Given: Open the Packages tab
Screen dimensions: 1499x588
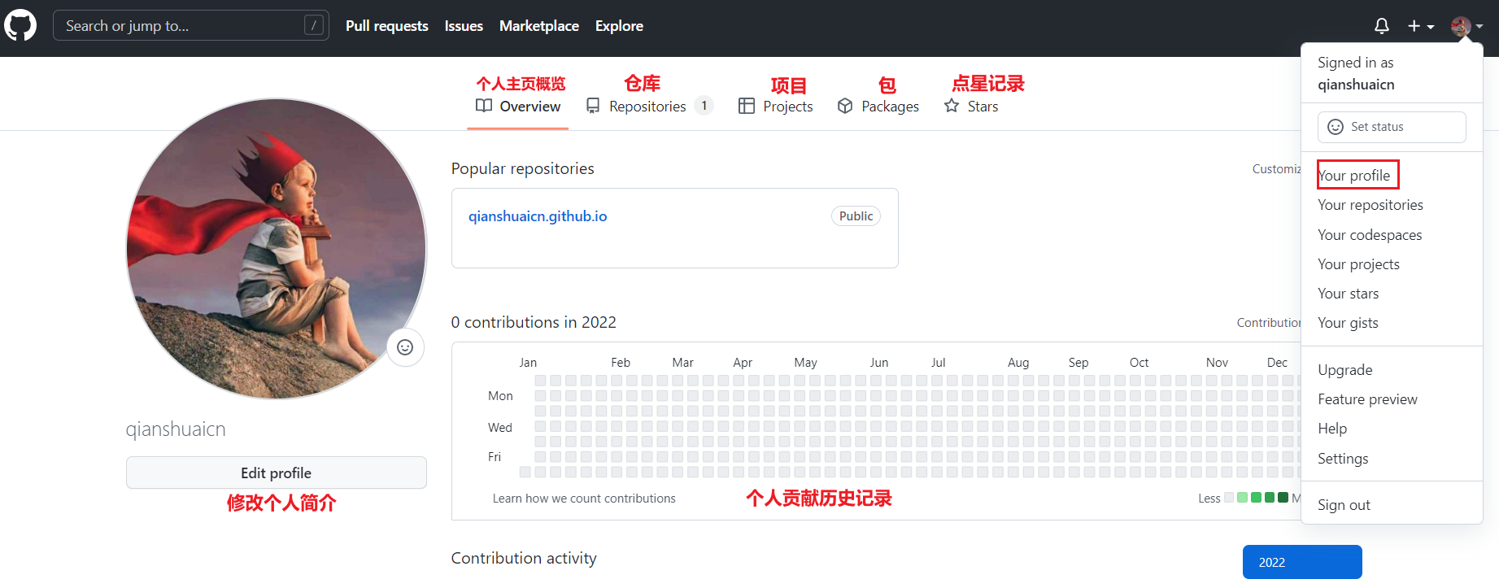Looking at the screenshot, I should (878, 107).
